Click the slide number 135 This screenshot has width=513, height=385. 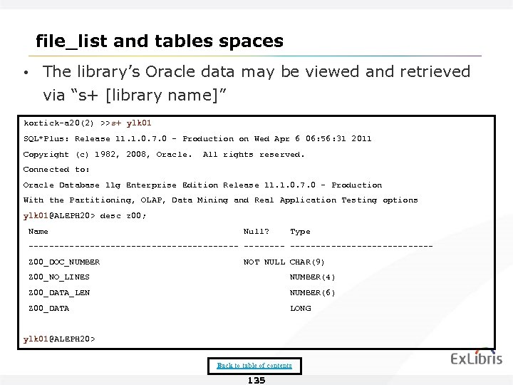point(256,381)
